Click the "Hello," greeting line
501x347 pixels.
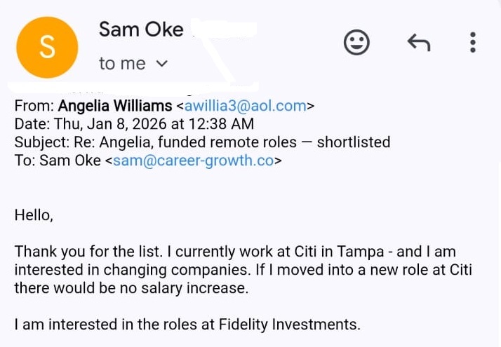(x=34, y=216)
